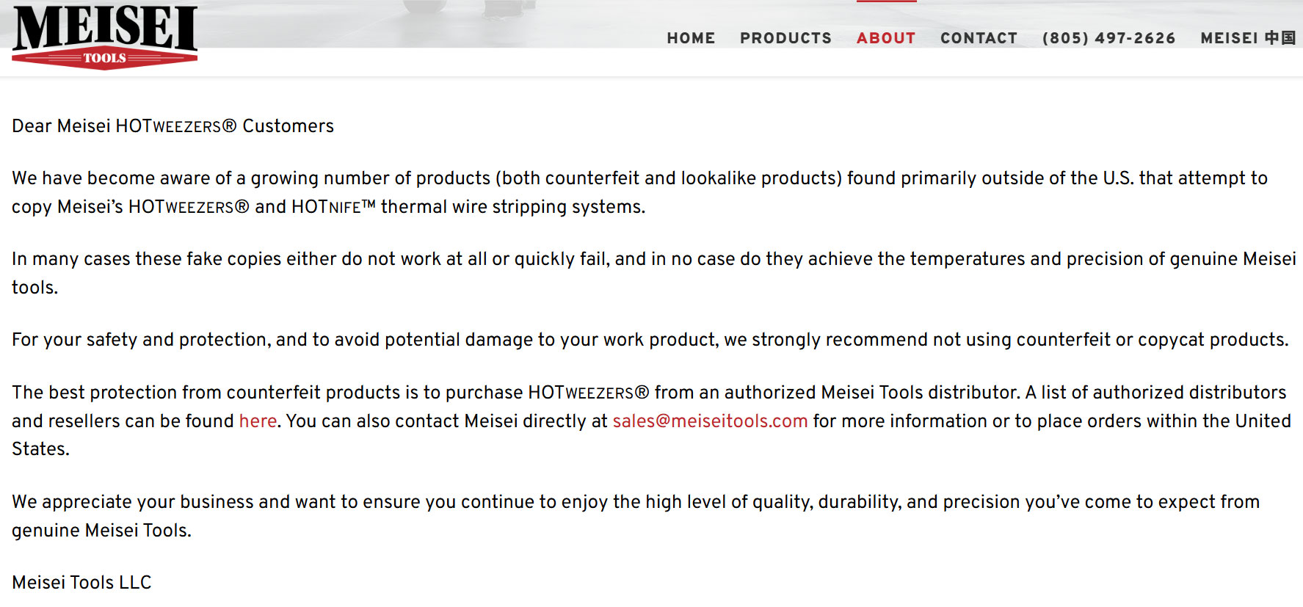
Task: Click the word 'States.' ending the distributor paragraph
Action: tap(40, 449)
